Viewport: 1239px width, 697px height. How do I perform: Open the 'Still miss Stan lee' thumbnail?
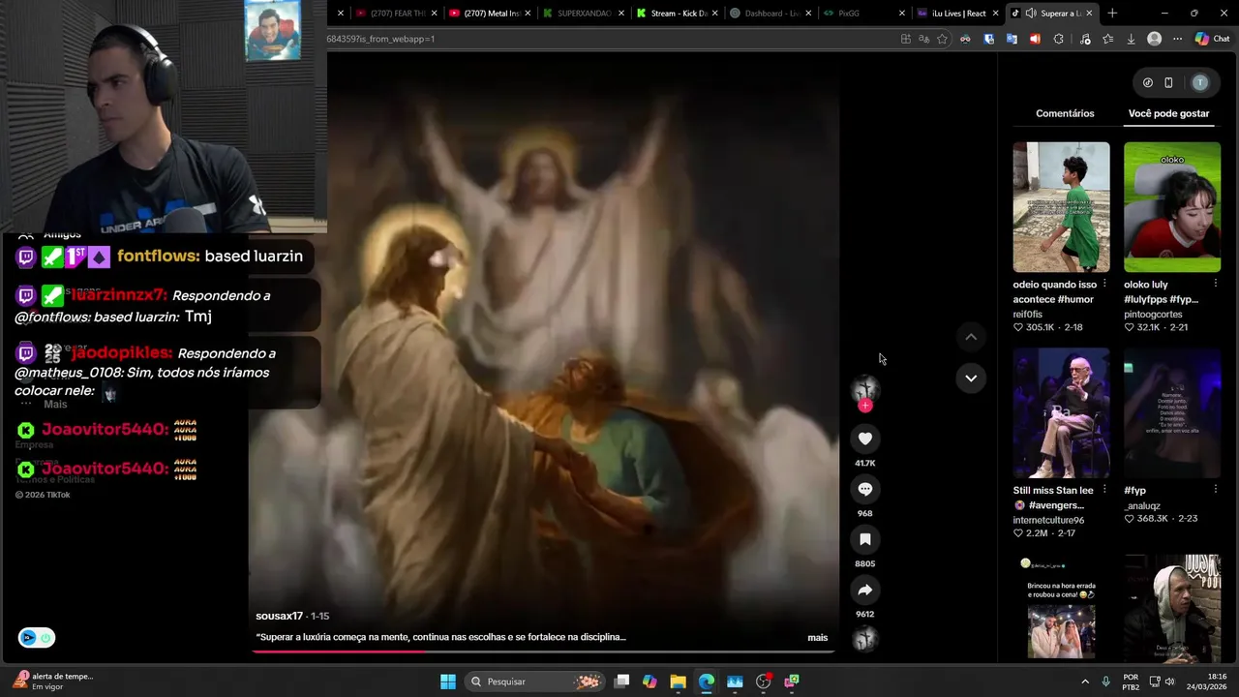1061,413
